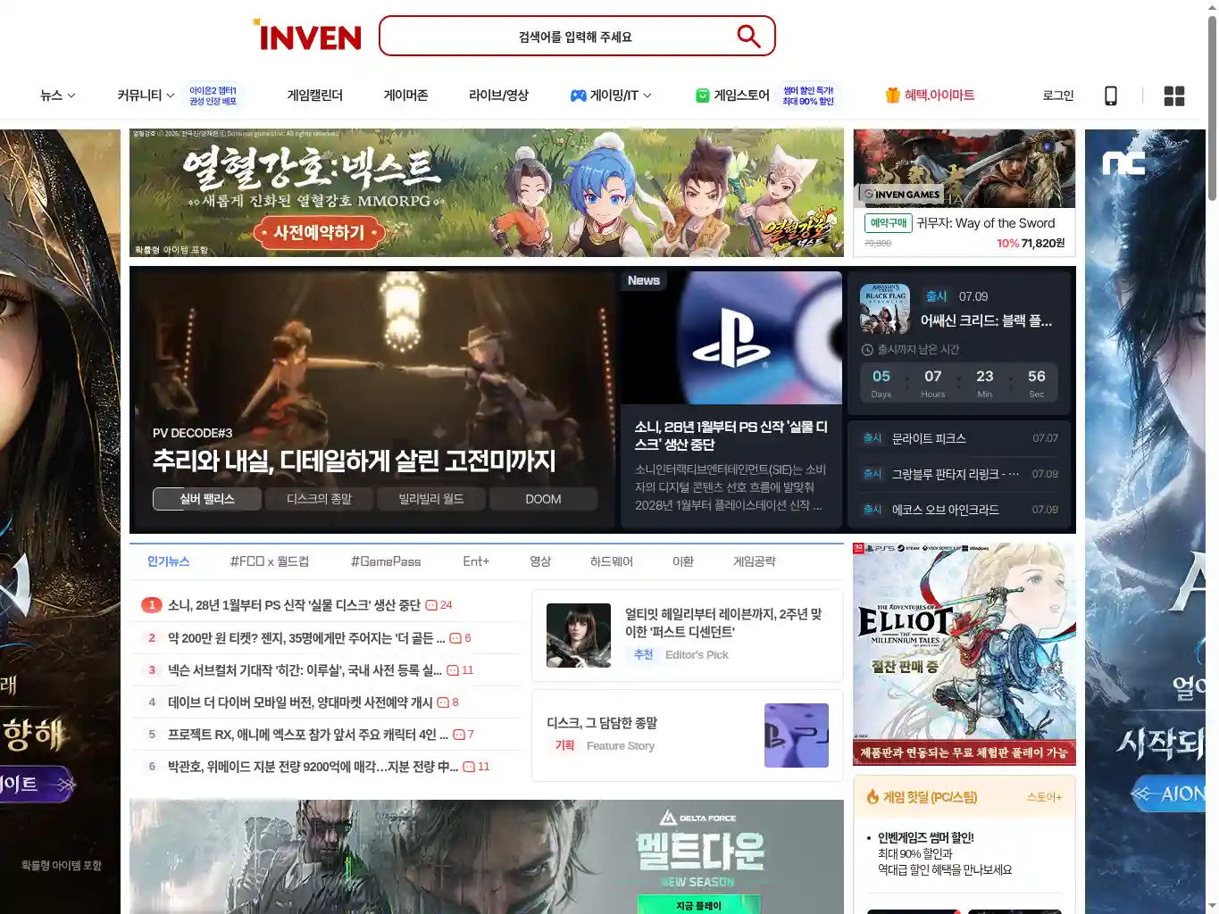Open news item 박관호 위메이드 지분 매각
1219x914 pixels.
click(313, 767)
